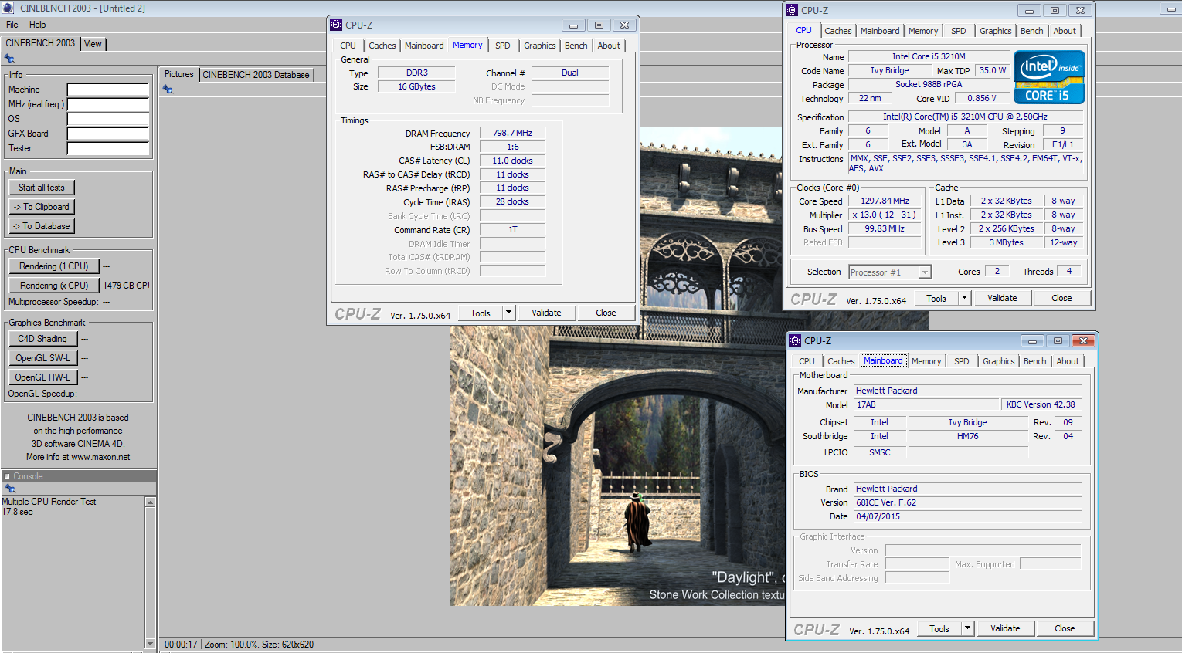
Task: Click Validate in the Mainboard CPU-Z window
Action: (x=1005, y=628)
